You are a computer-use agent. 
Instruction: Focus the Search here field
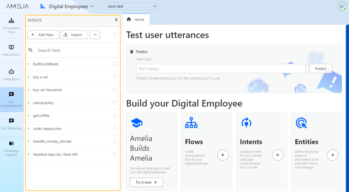coord(73,50)
